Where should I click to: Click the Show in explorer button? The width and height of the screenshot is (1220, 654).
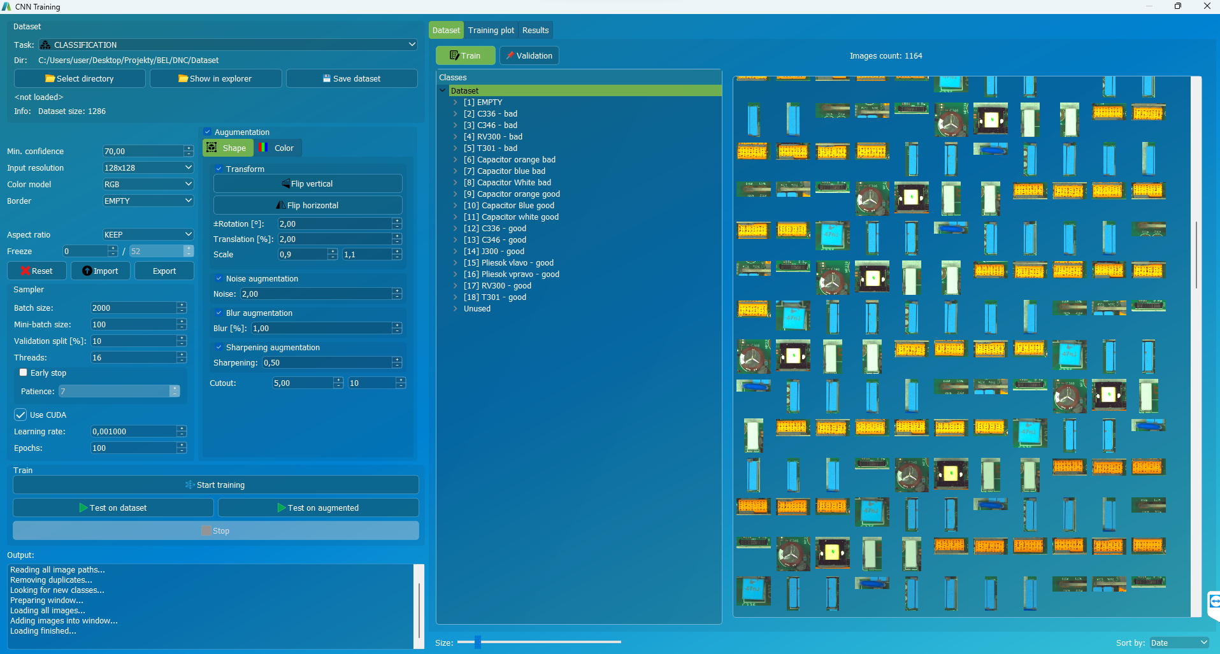[215, 78]
